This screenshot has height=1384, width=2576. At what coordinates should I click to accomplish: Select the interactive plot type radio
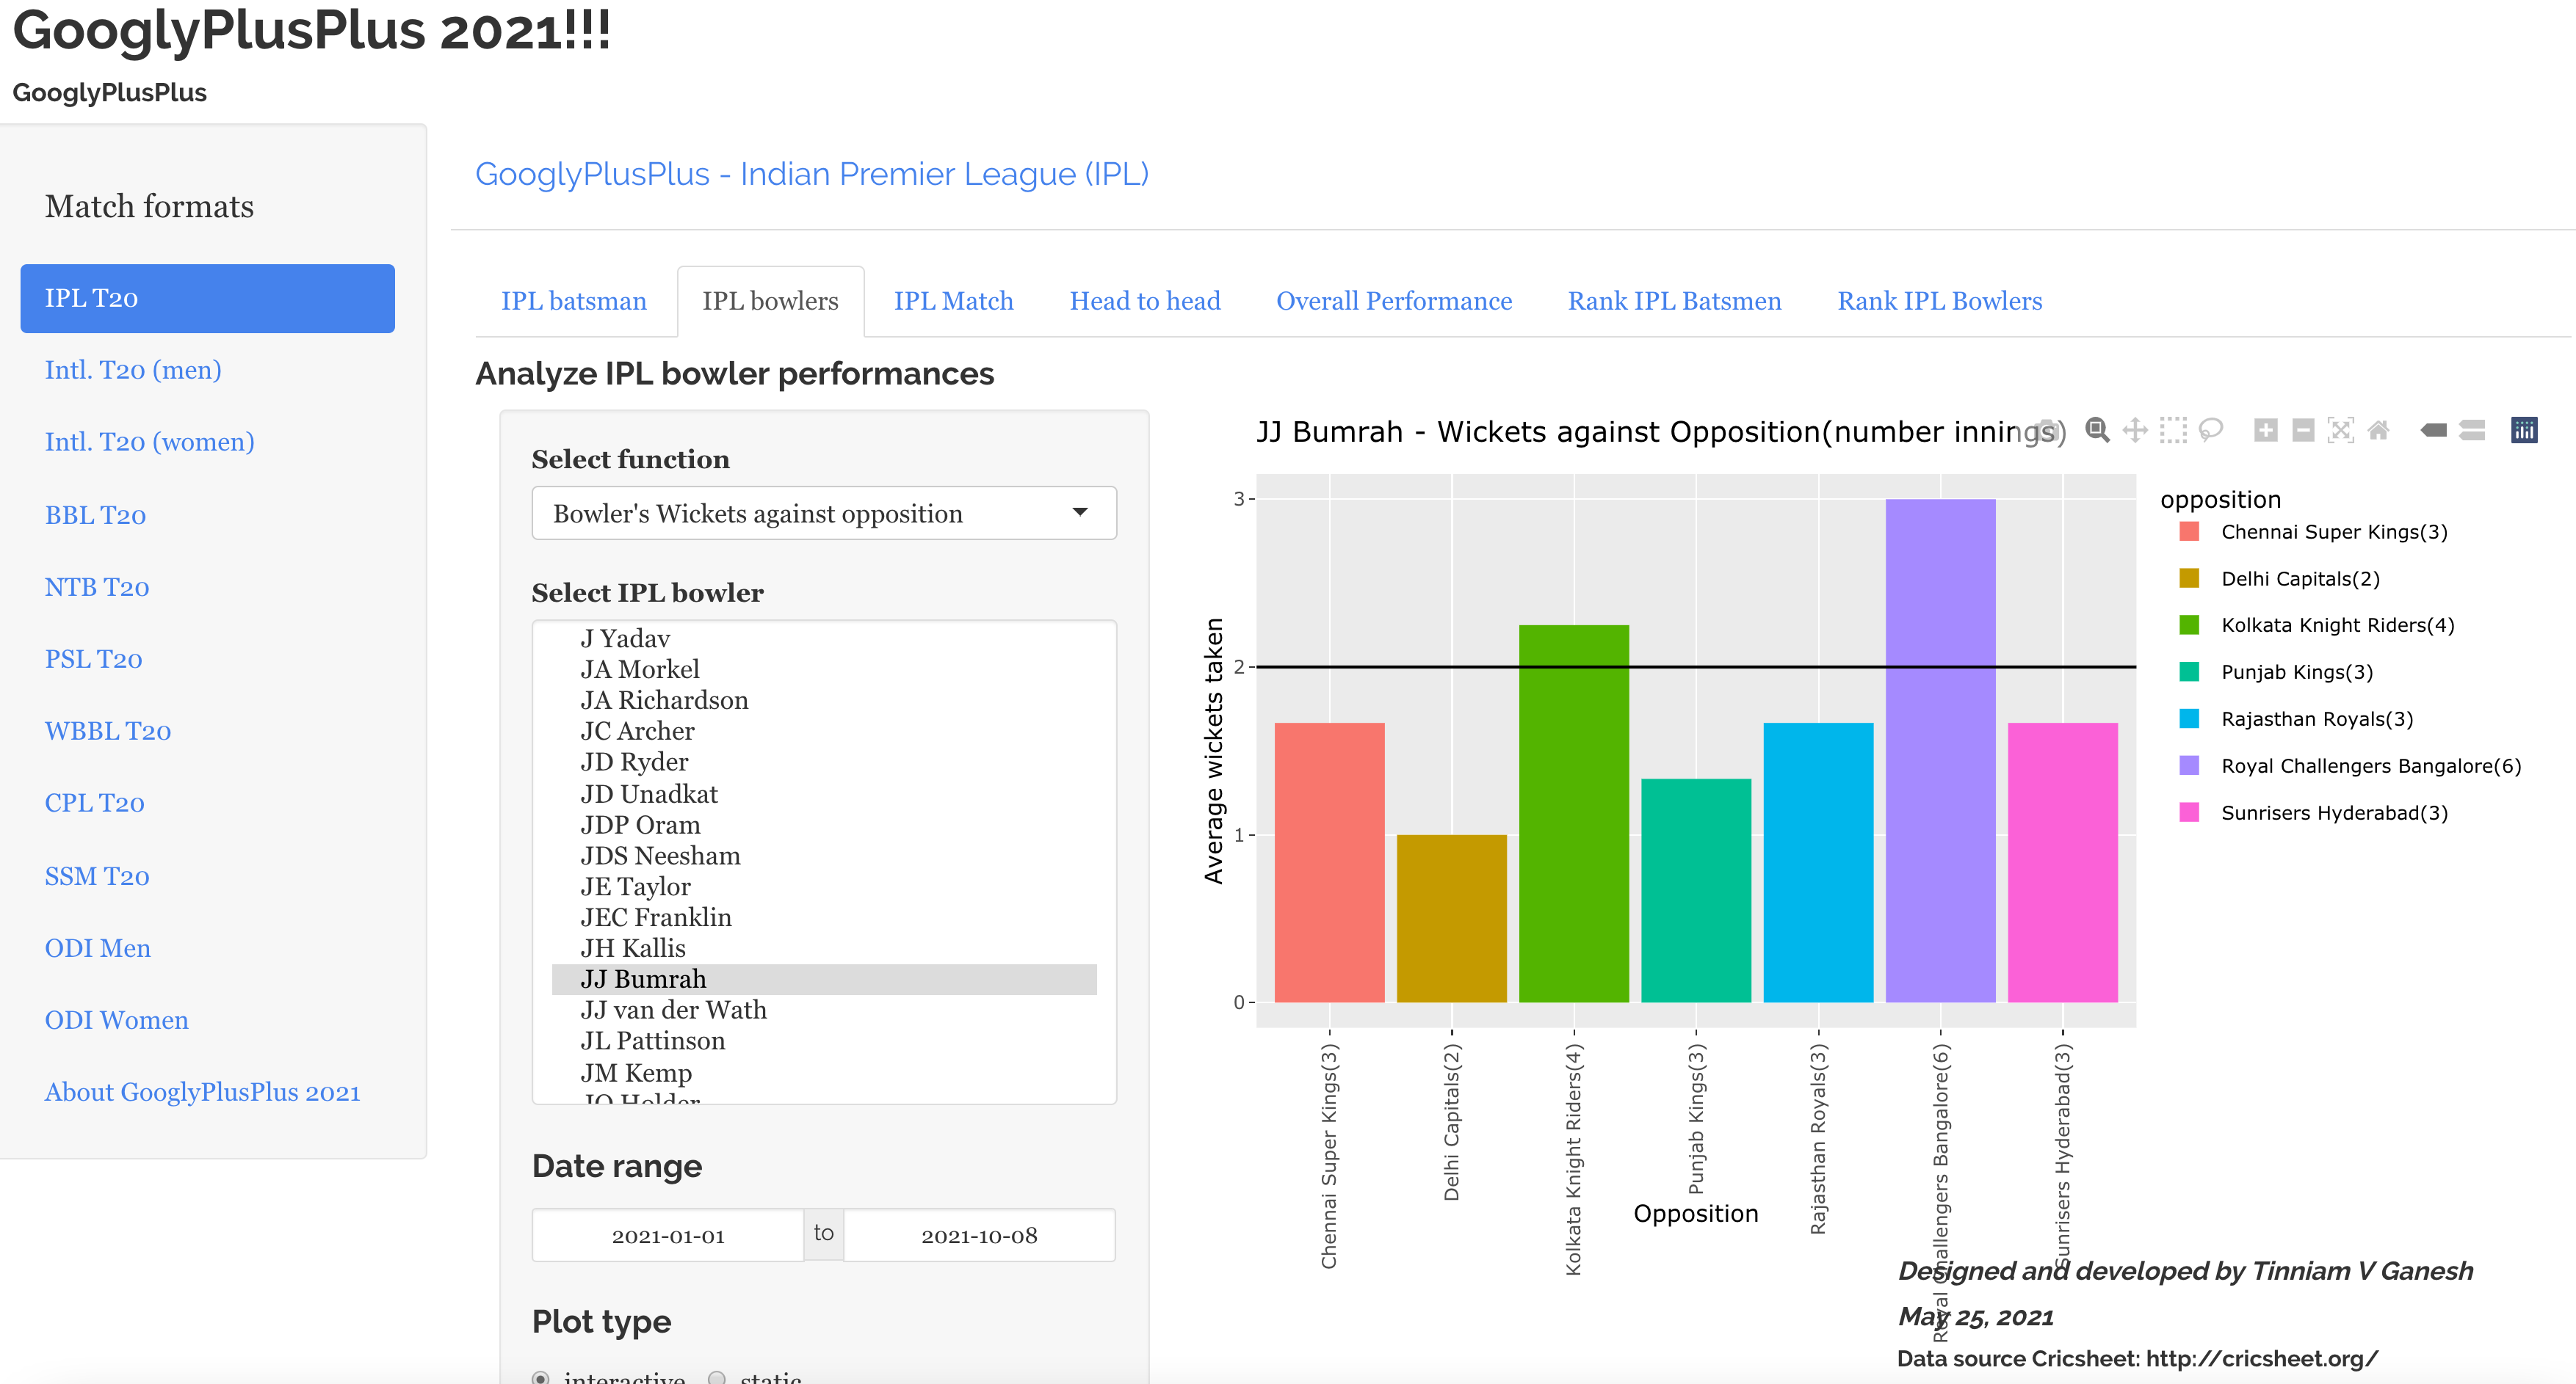(541, 1378)
